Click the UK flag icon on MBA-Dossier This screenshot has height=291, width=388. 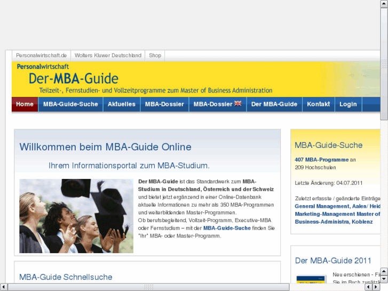tap(238, 104)
